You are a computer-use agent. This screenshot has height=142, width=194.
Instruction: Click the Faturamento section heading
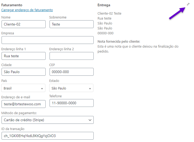12,5
